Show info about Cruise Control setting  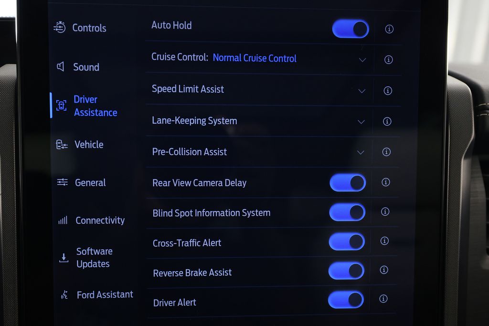[x=388, y=60]
